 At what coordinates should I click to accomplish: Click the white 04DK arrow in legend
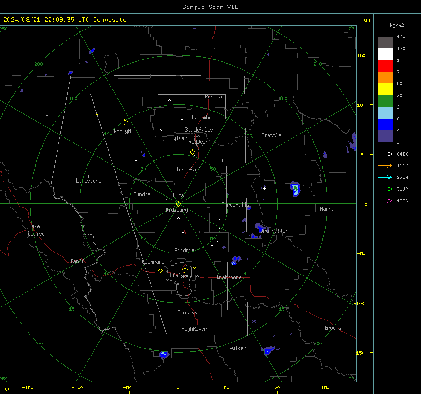[385, 154]
